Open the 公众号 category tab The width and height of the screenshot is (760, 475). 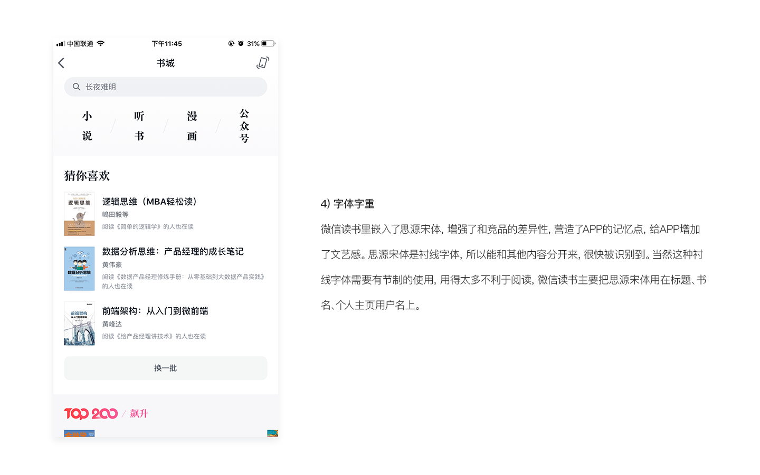point(244,126)
